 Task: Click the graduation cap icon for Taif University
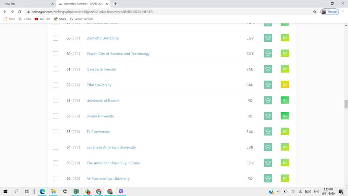(x=268, y=131)
